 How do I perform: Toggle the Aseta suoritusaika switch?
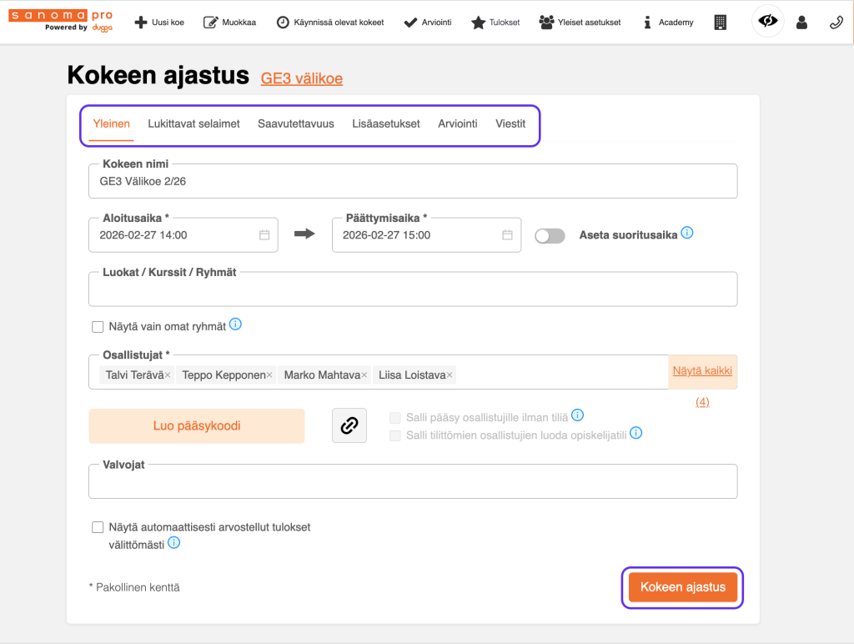550,236
